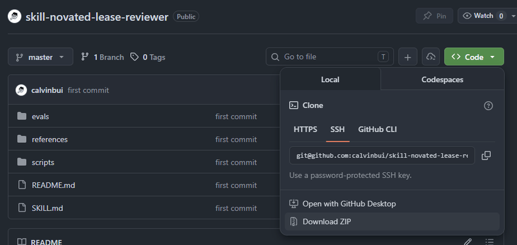The width and height of the screenshot is (517, 245).
Task: Click the SKILL.md file icon
Action: click(22, 208)
